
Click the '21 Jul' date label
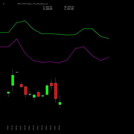21,128
